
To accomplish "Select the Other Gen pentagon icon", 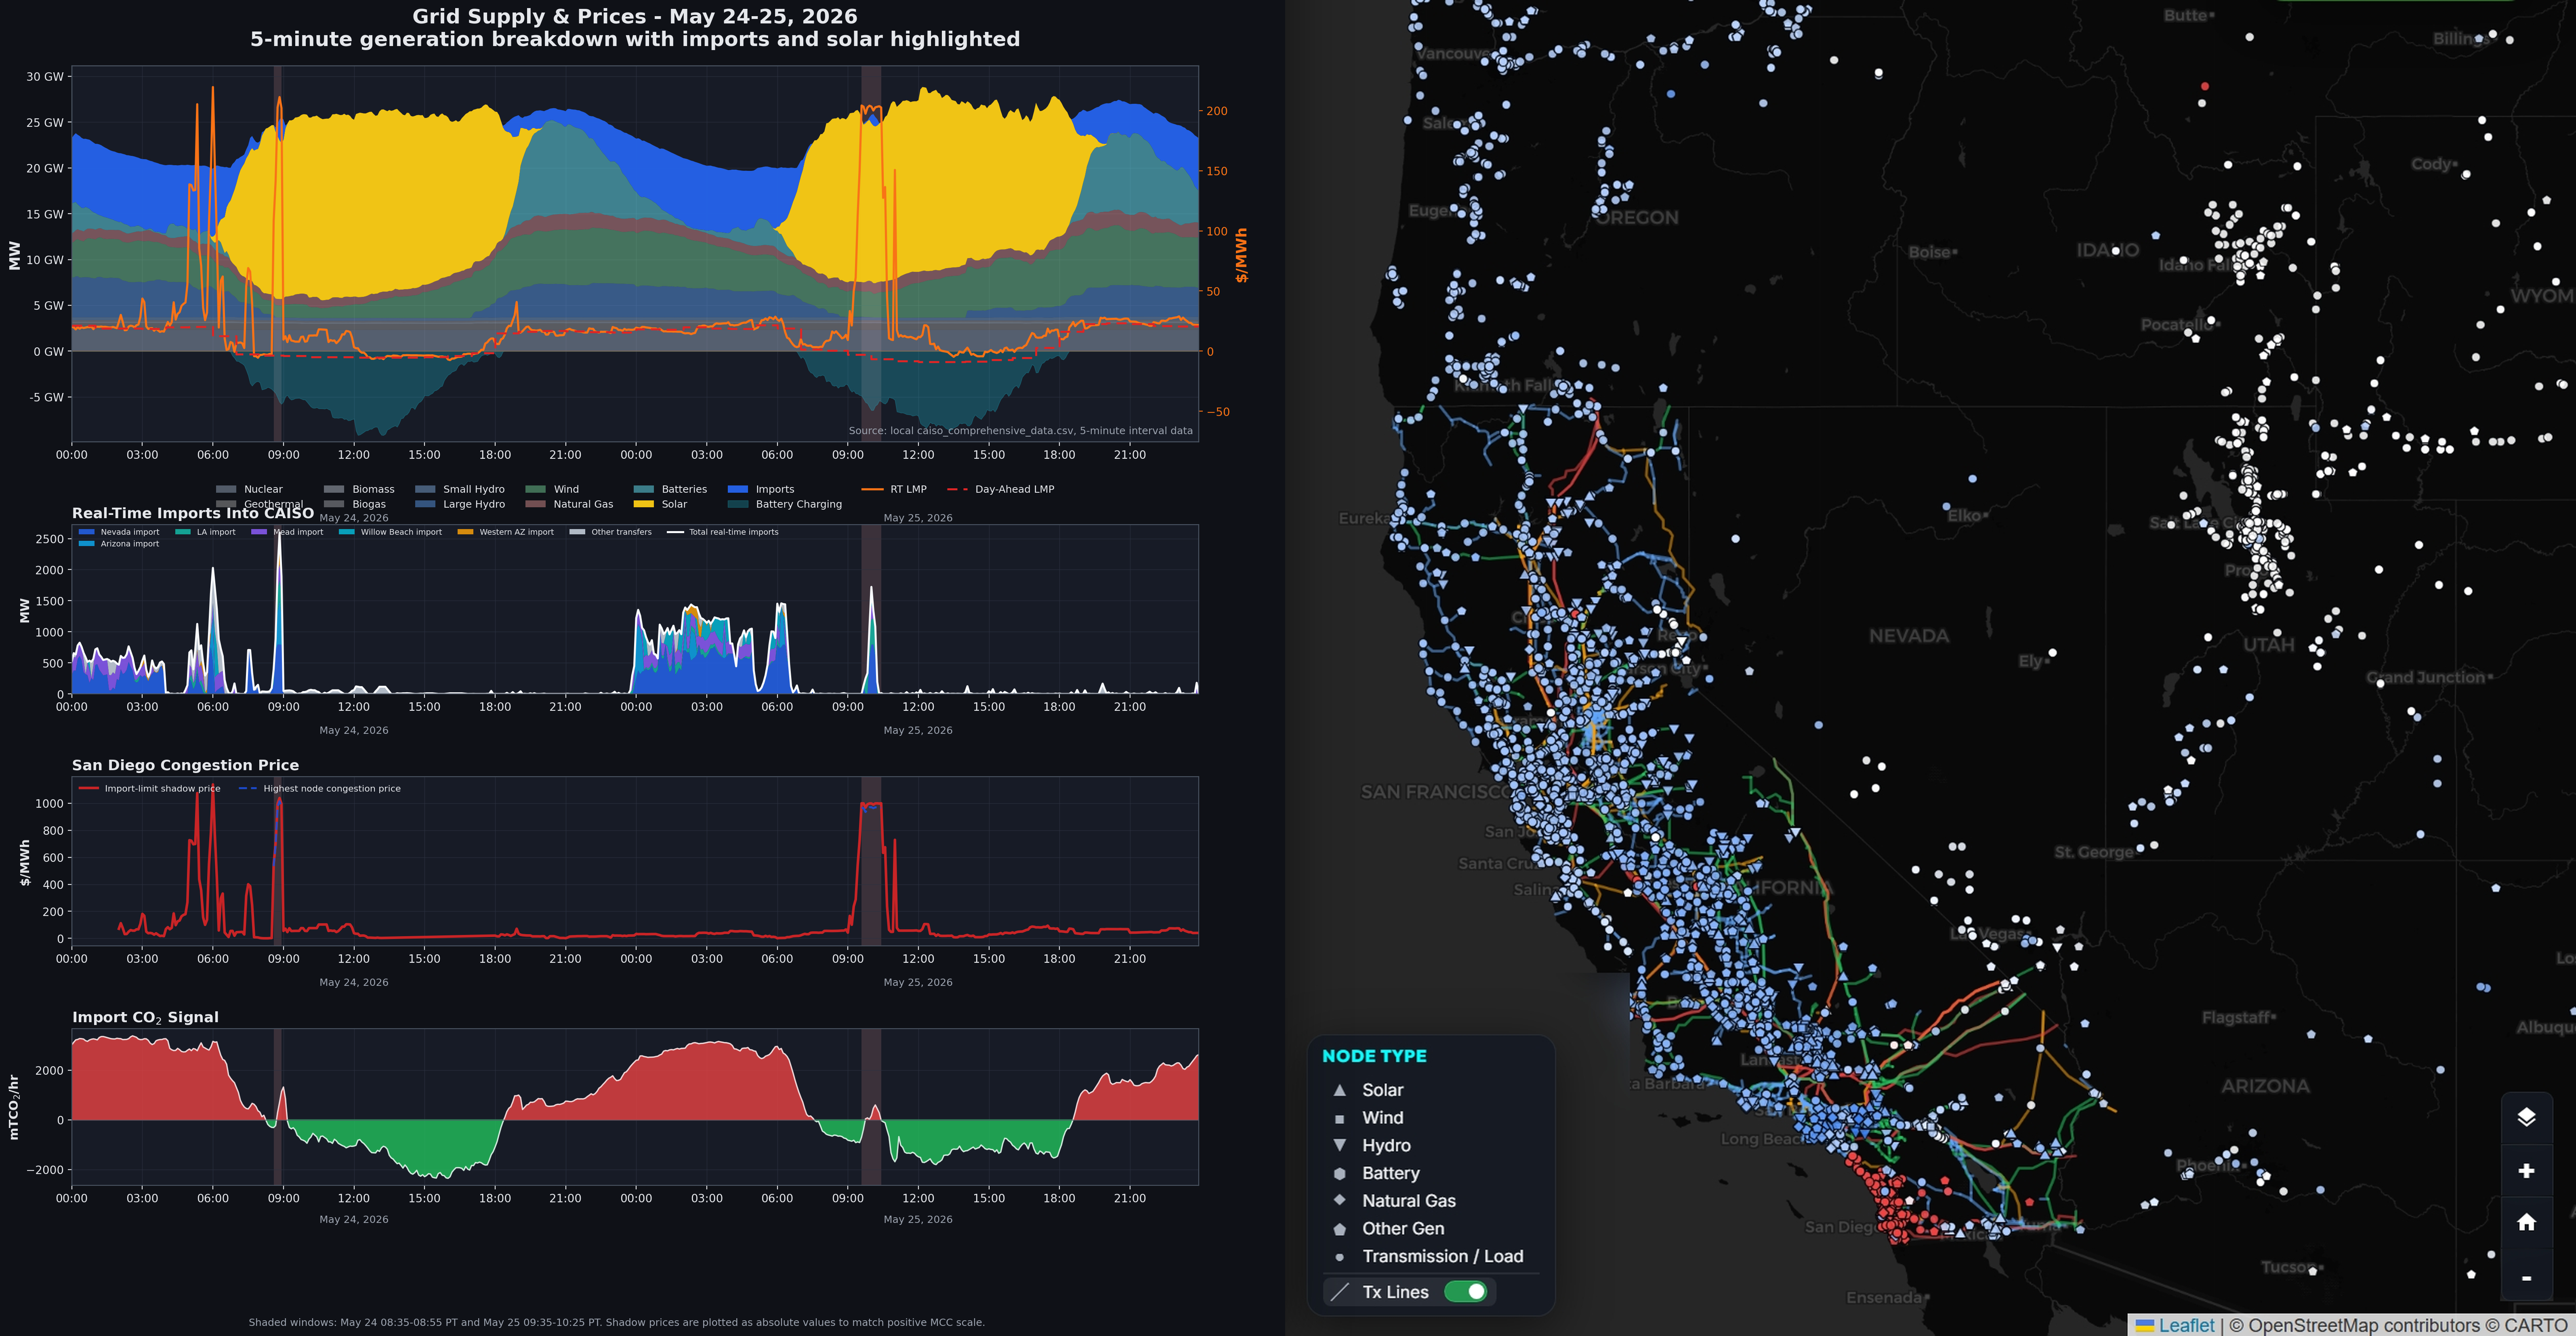I will point(1340,1228).
